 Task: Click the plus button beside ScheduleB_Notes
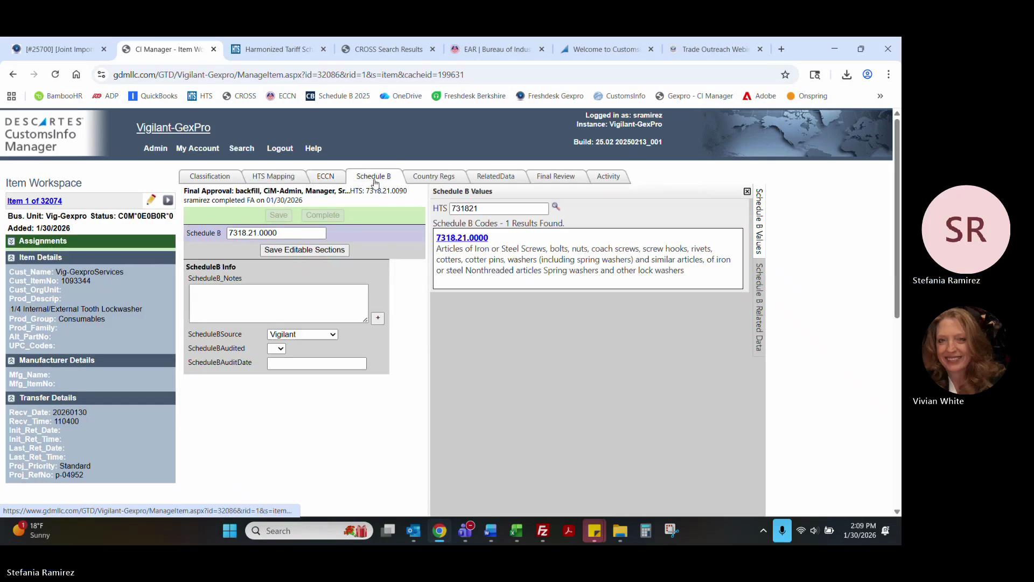click(378, 318)
